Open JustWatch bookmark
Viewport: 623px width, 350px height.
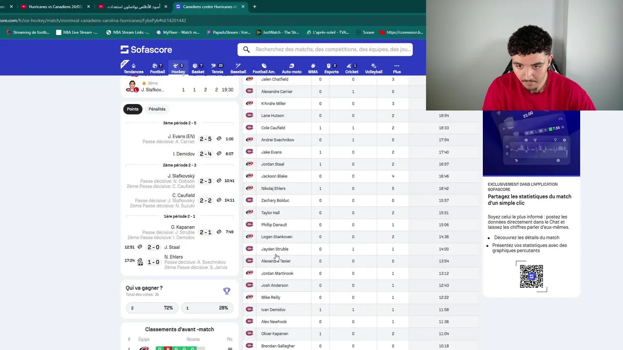277,33
